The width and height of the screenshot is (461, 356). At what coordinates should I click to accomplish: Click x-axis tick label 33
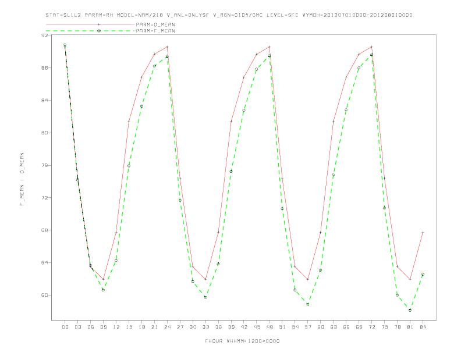pos(206,327)
